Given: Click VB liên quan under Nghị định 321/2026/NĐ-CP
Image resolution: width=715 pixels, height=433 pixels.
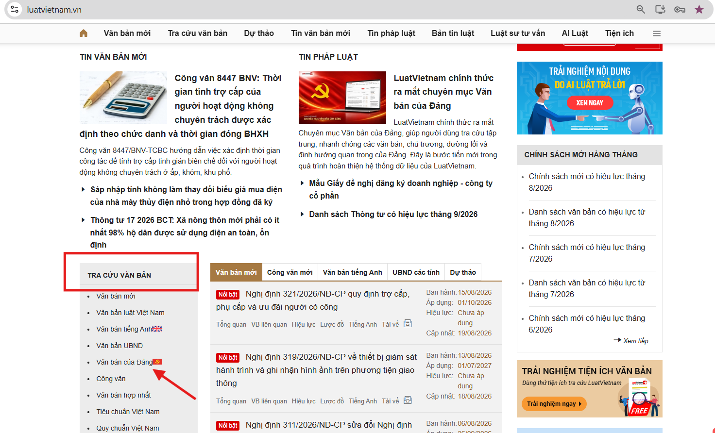Looking at the screenshot, I should 269,324.
